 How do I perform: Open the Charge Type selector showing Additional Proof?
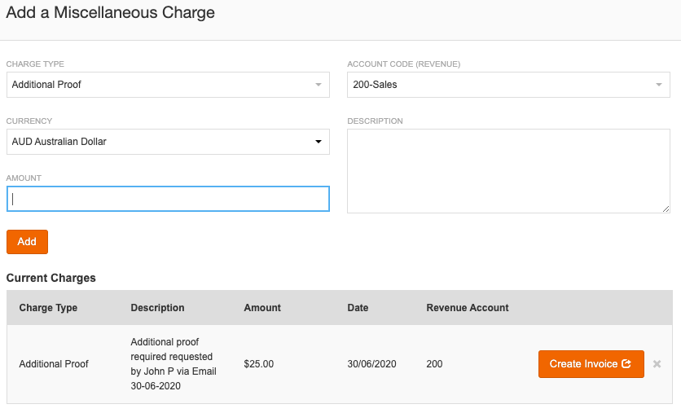coord(163,85)
